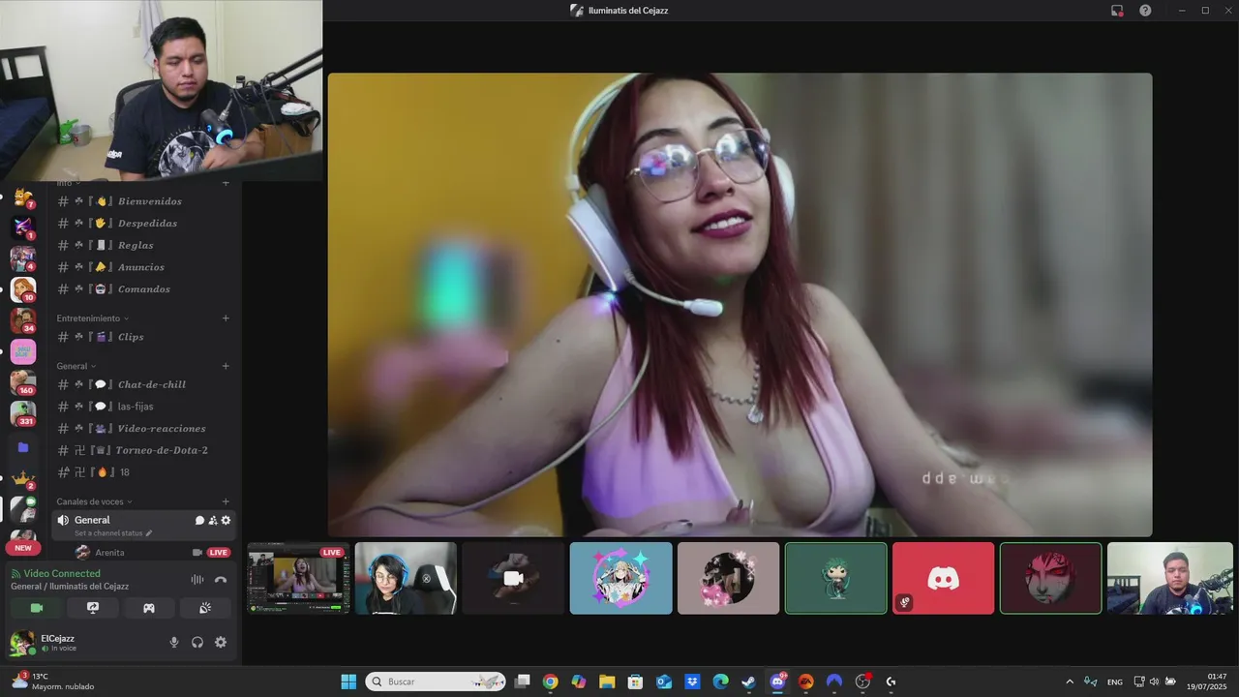The width and height of the screenshot is (1239, 697).
Task: Collapse the General text category
Action: [x=76, y=366]
